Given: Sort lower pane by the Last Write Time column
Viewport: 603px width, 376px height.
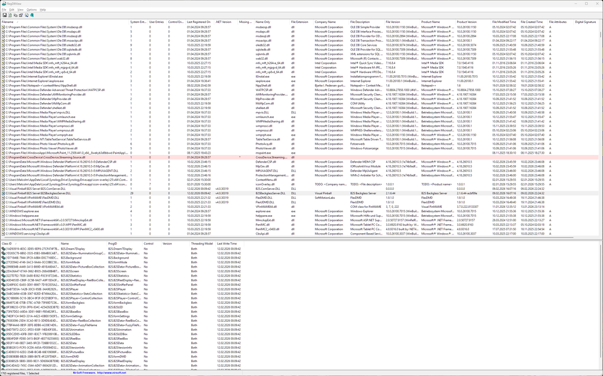Looking at the screenshot, I should (230, 244).
